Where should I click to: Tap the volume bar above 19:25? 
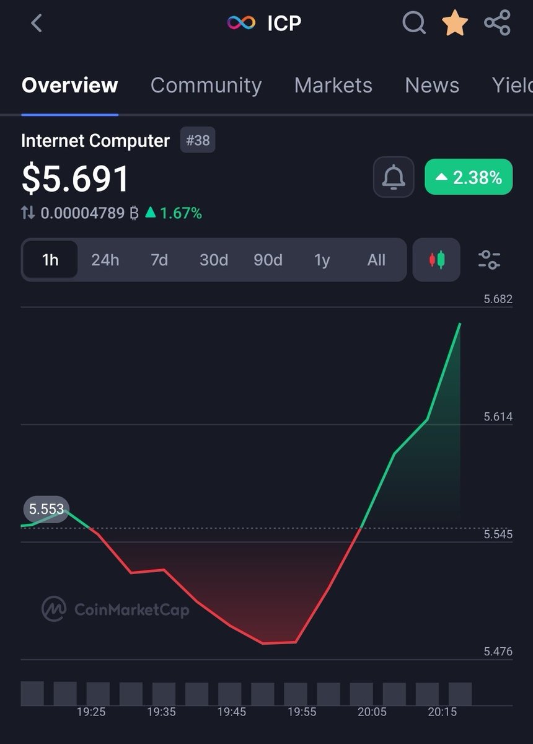pos(98,694)
